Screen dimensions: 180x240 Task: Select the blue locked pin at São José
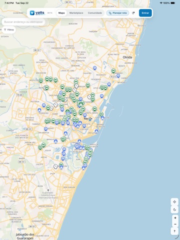[96, 131]
